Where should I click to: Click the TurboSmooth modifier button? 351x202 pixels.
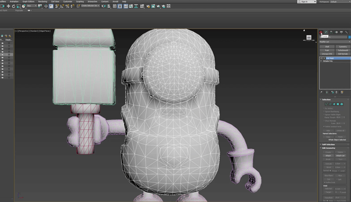click(343, 50)
